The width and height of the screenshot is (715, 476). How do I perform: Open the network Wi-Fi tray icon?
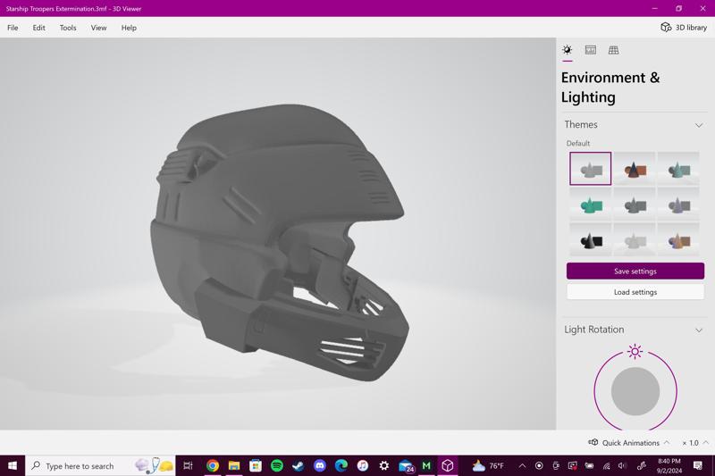point(606,465)
